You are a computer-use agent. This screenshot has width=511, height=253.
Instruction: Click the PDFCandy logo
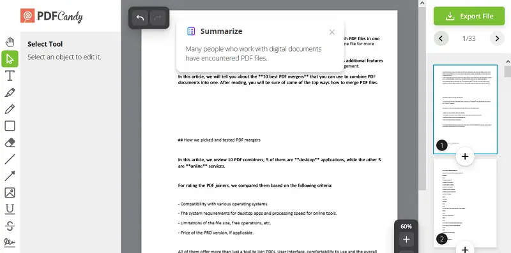[52, 17]
